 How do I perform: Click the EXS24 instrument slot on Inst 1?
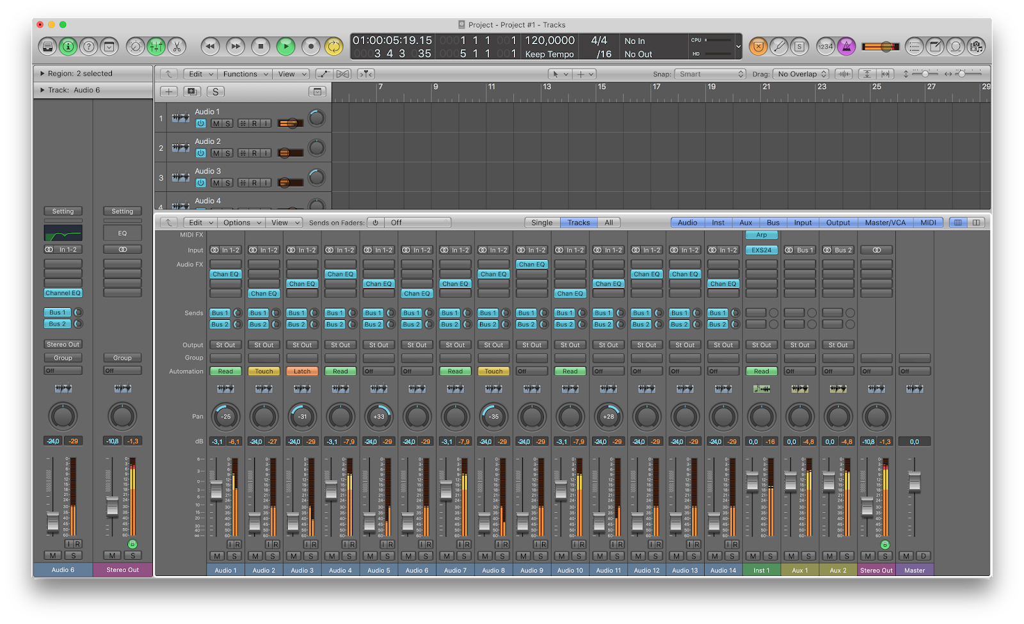tap(762, 250)
